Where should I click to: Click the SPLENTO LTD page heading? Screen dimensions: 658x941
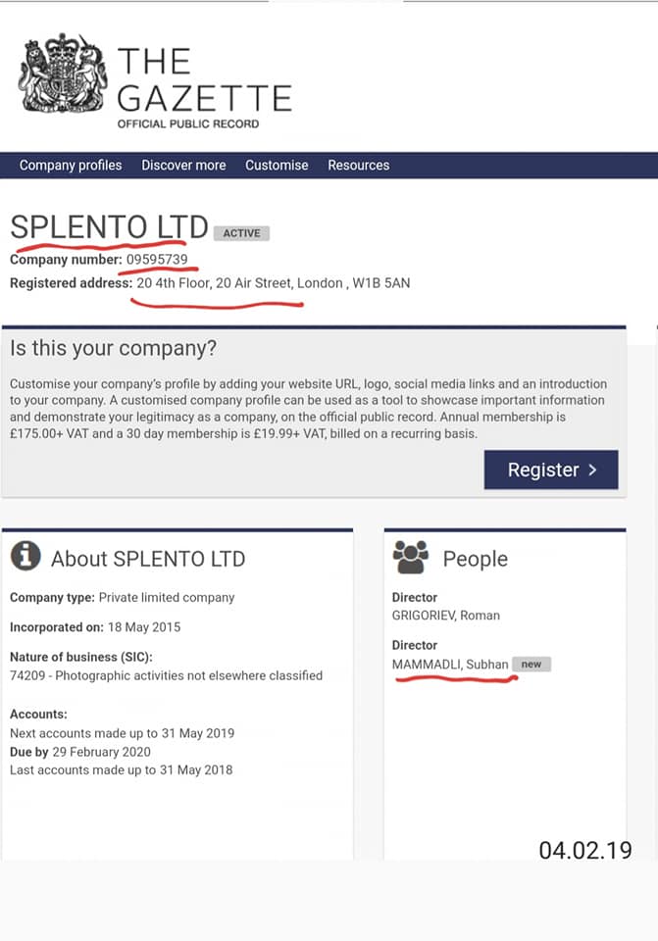click(x=109, y=227)
